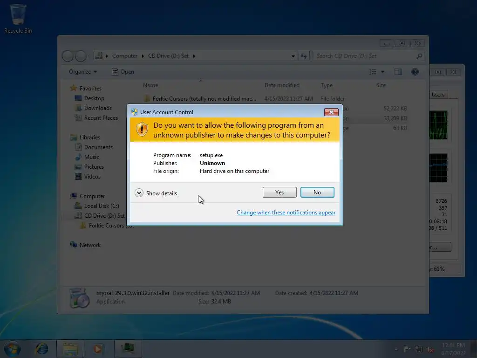Click No in User Account Control
The width and height of the screenshot is (477, 358).
[317, 193]
